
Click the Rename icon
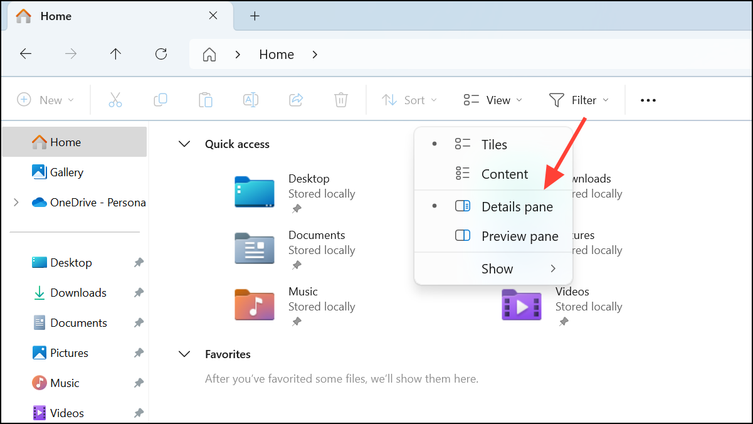tap(251, 100)
